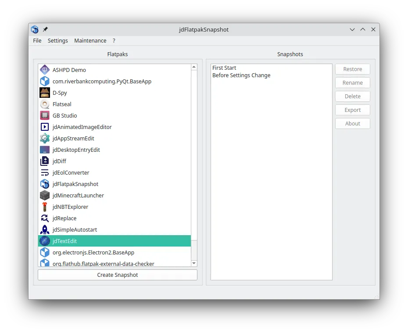Viewport: 408px width, 333px height.
Task: Select jdDiff entry
Action: (x=115, y=161)
